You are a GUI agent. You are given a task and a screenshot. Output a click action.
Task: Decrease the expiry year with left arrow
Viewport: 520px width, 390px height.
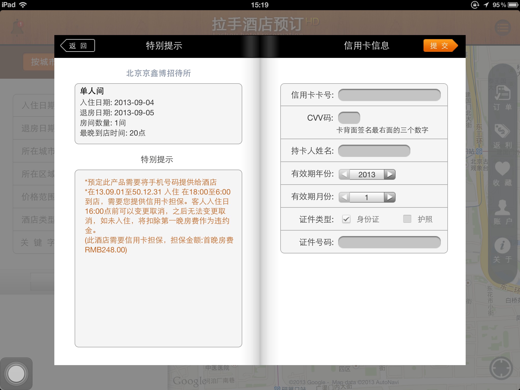(x=344, y=174)
